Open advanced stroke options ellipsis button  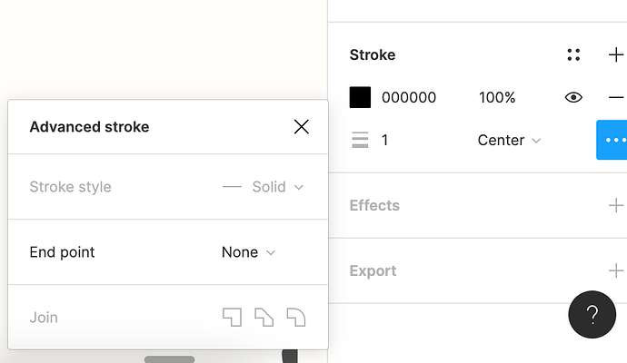612,140
